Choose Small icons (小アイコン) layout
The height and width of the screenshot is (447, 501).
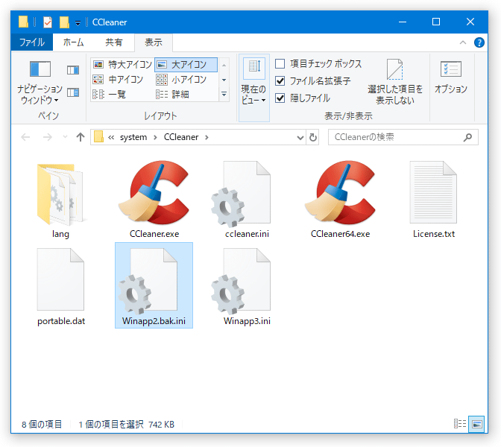(181, 79)
